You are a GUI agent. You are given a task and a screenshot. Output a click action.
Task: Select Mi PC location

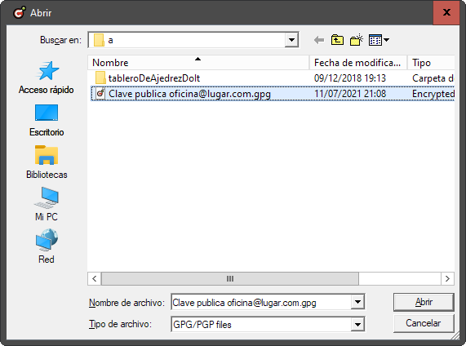pyautogui.click(x=47, y=204)
